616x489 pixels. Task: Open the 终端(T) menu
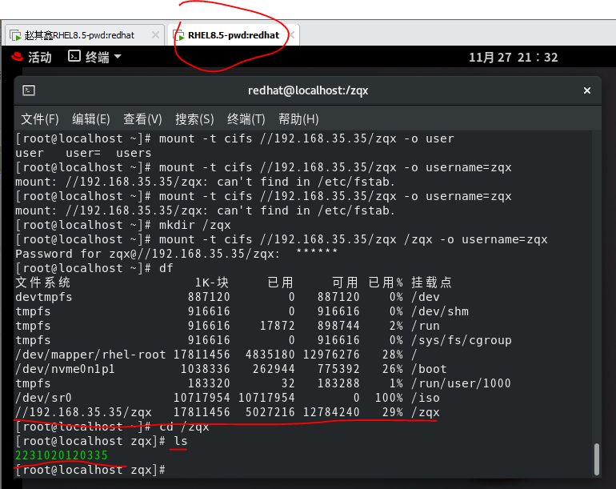point(246,118)
